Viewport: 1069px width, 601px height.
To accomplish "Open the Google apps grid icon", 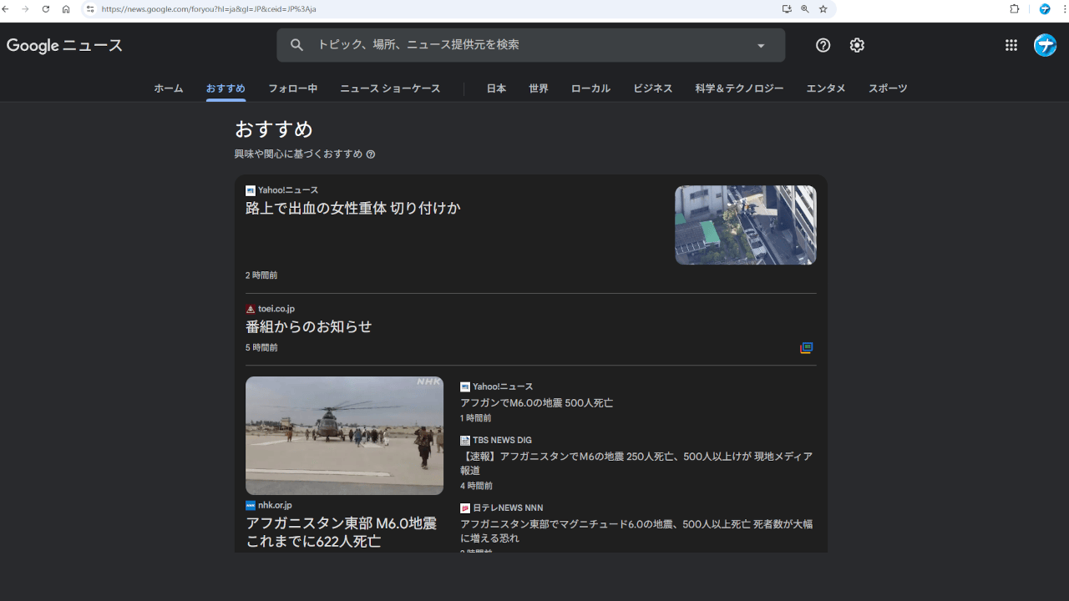I will pyautogui.click(x=1011, y=45).
